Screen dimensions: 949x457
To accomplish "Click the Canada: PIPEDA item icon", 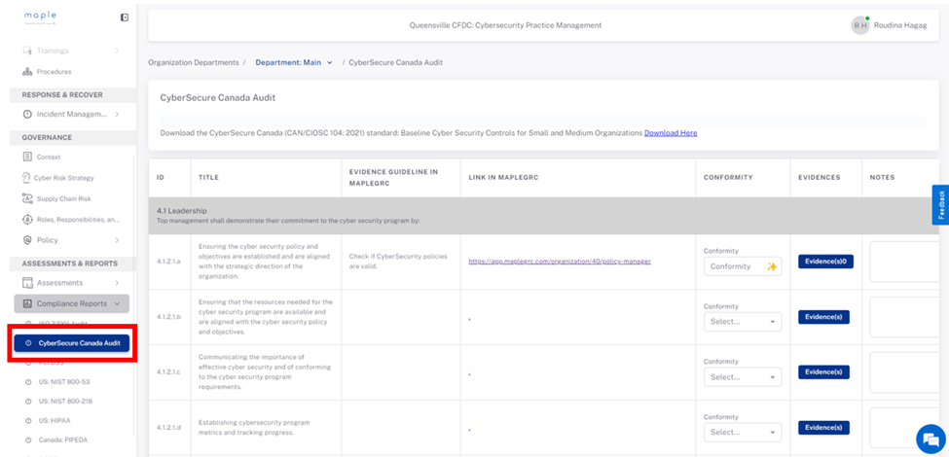I will click(x=28, y=440).
